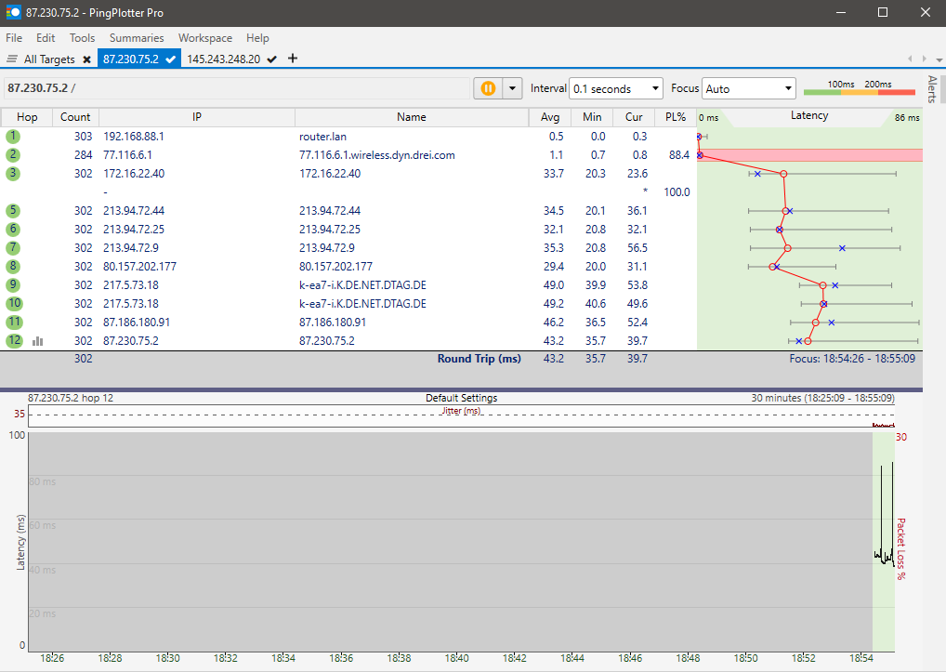Click the Min column header
Image resolution: width=946 pixels, height=672 pixels.
(x=592, y=117)
